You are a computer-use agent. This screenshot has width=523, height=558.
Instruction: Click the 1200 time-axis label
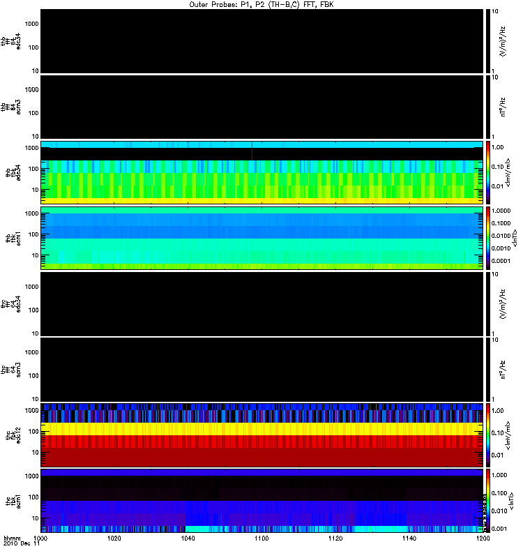click(483, 538)
